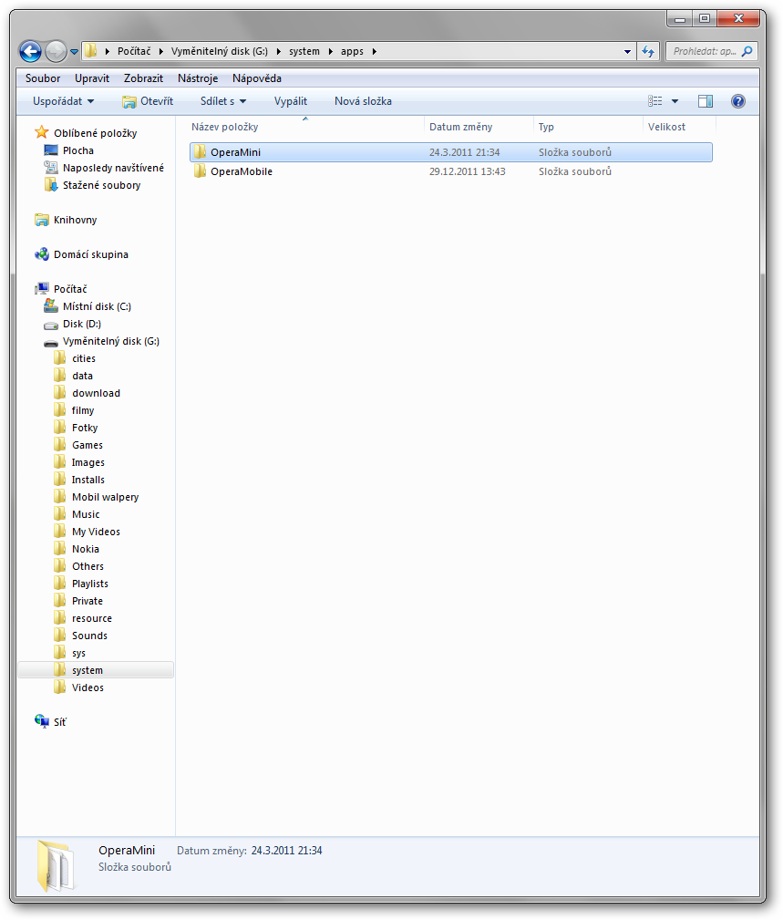
Task: Select Plocha in favorites
Action: [78, 150]
